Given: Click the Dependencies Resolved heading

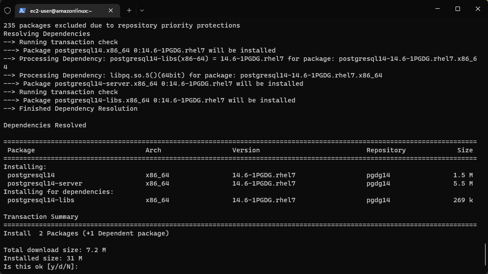Looking at the screenshot, I should pos(44,125).
